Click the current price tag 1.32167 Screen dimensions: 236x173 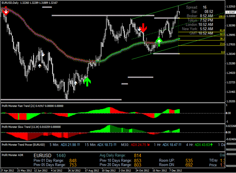(x=231, y=12)
